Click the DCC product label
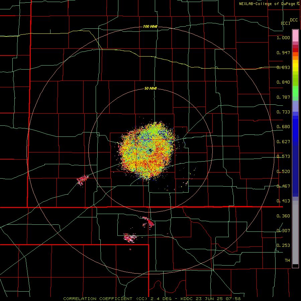This screenshot has width=301, height=301. pos(294,20)
